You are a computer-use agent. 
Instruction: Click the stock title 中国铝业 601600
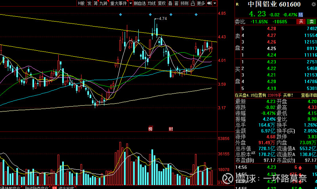click(x=274, y=4)
